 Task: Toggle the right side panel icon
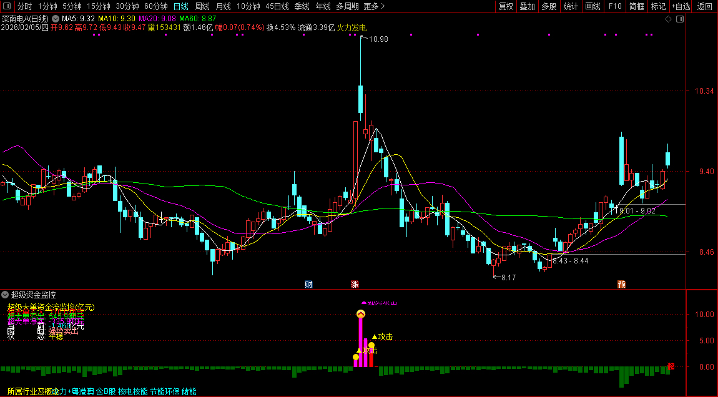pyautogui.click(x=681, y=19)
